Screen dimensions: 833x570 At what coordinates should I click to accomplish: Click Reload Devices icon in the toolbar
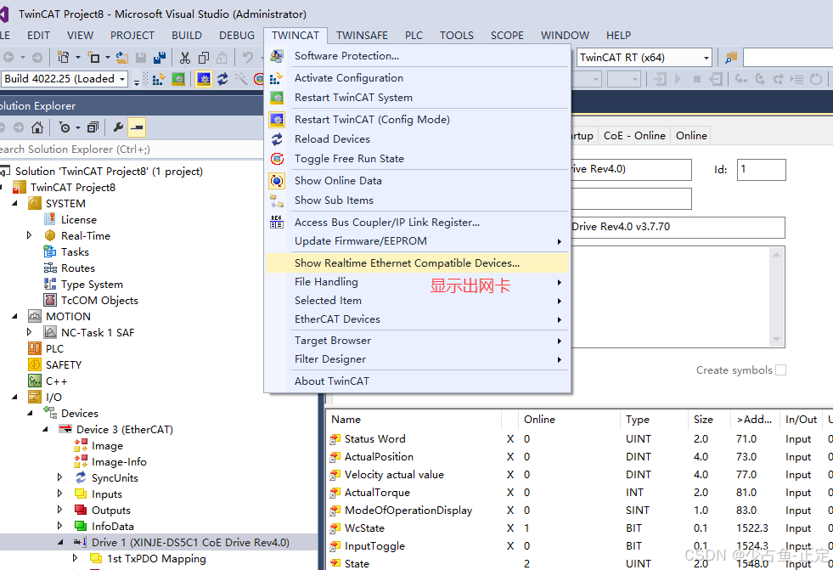point(222,79)
